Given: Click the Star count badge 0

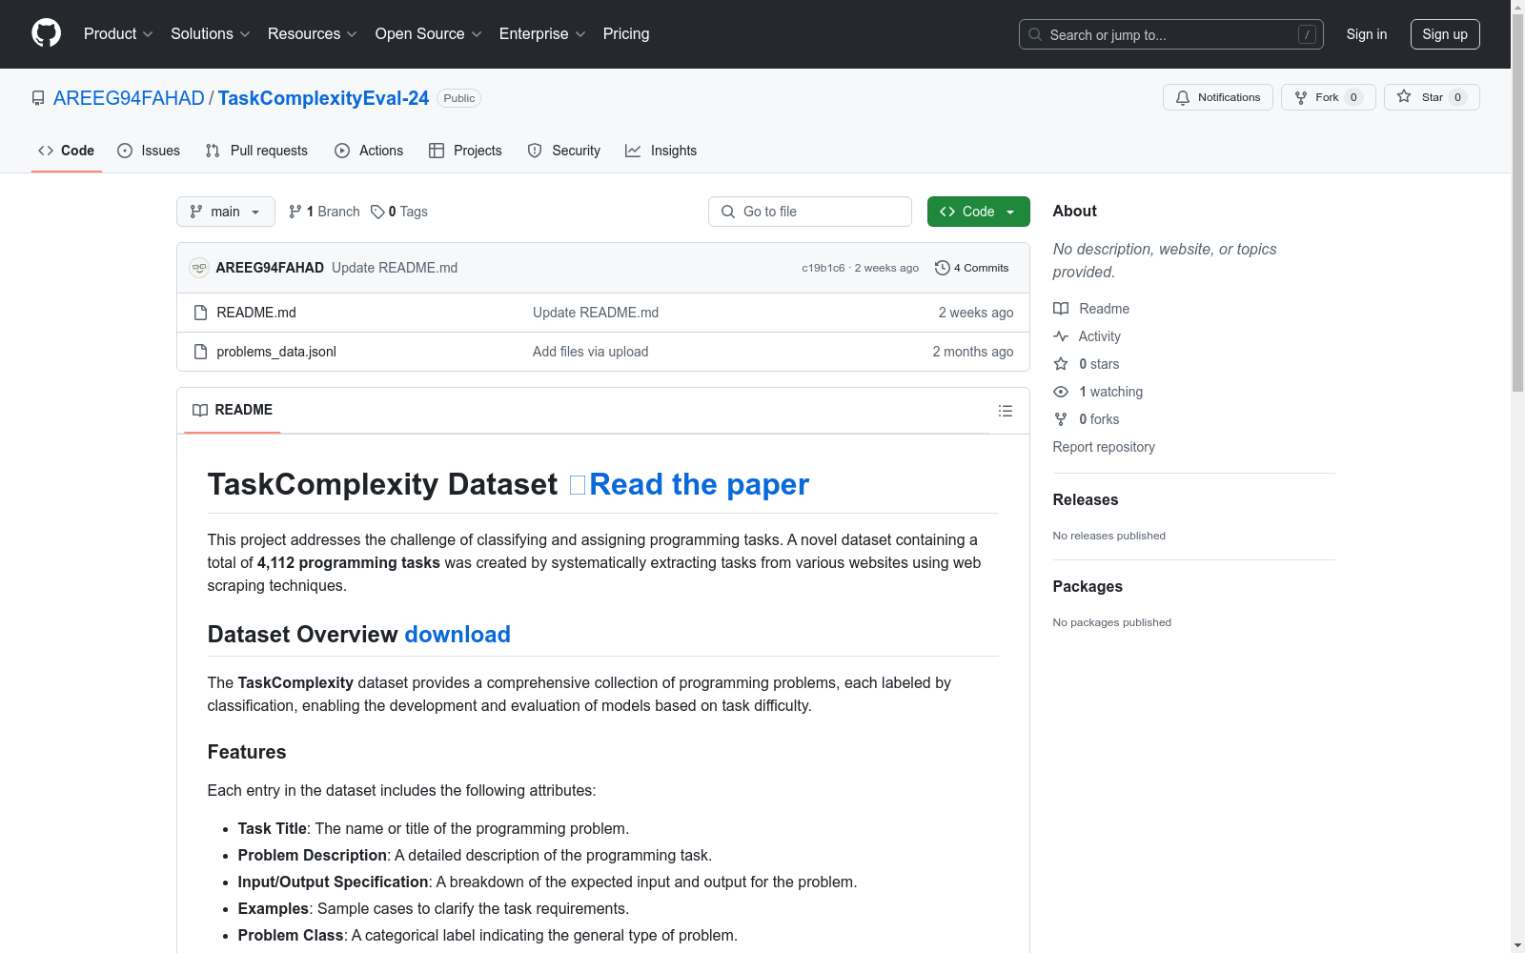Looking at the screenshot, I should (1457, 97).
